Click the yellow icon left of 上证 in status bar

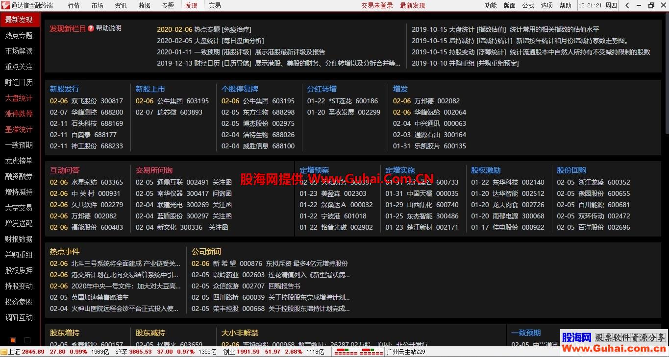(x=4, y=352)
